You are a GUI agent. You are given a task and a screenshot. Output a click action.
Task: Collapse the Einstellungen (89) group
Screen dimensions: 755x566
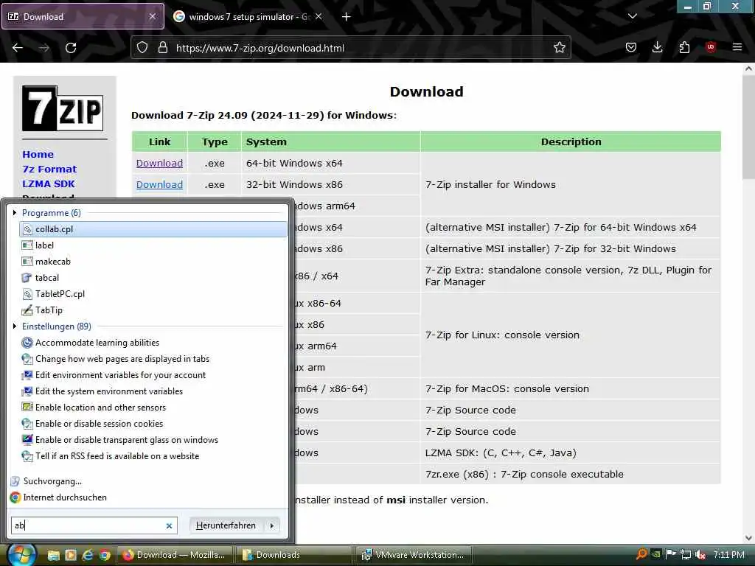(15, 326)
